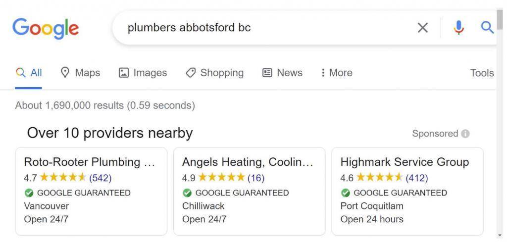
Task: Open Highmark Service Group listing
Action: click(x=407, y=192)
